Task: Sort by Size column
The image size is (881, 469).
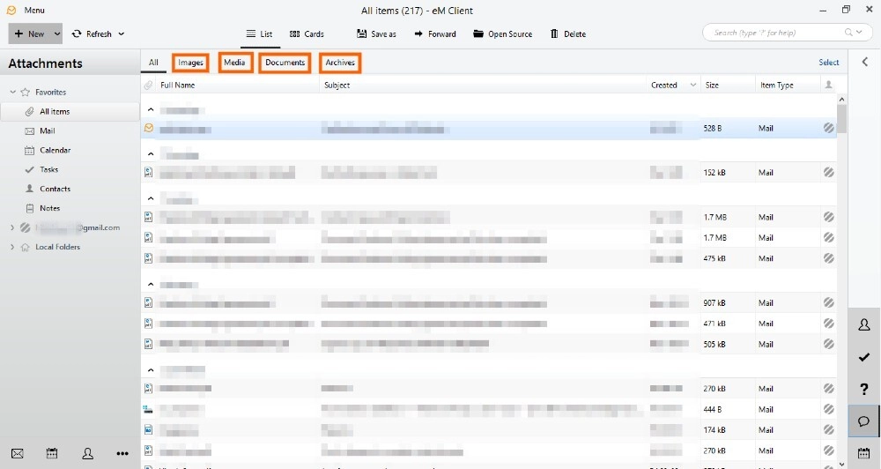Action: pyautogui.click(x=712, y=85)
